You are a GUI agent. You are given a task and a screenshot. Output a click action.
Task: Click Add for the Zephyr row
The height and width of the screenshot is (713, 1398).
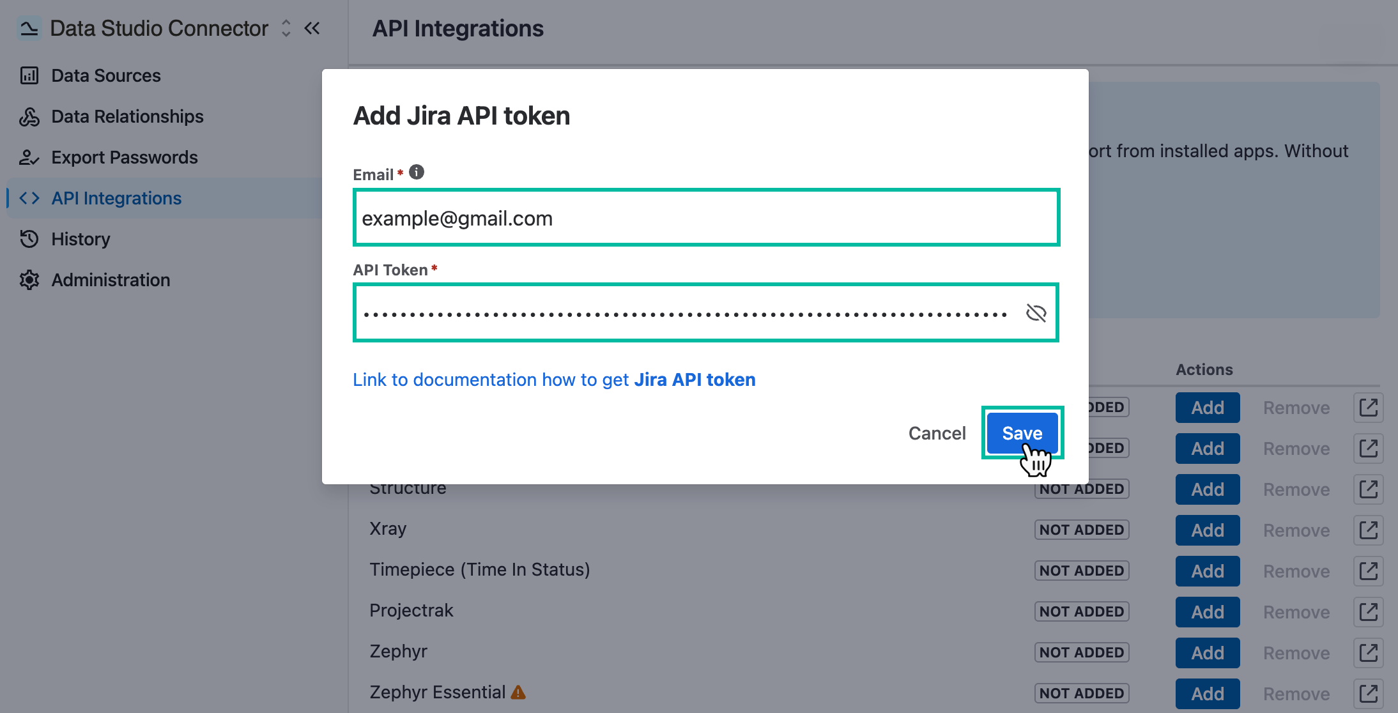(1208, 653)
